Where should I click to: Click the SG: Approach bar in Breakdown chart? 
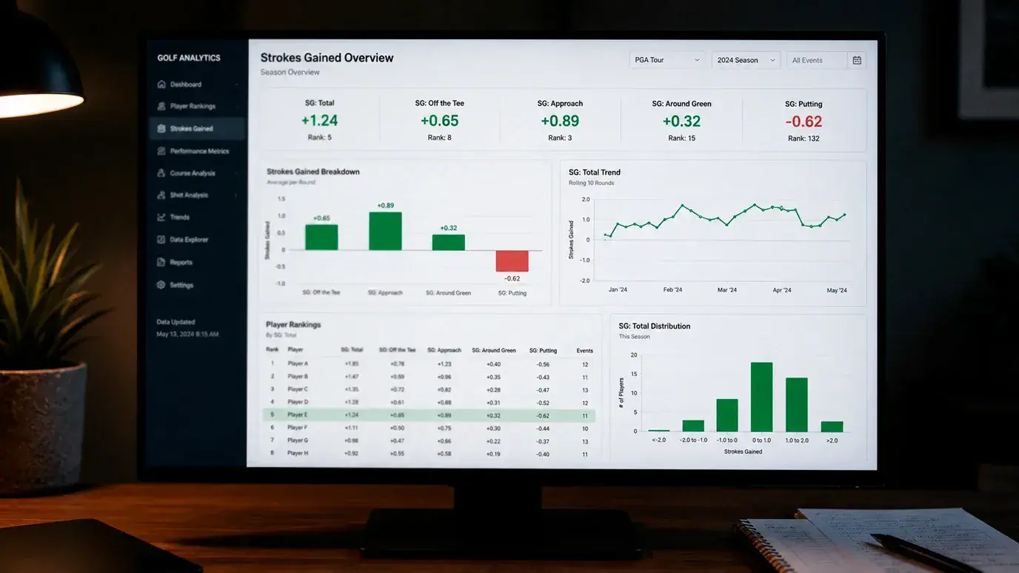(x=385, y=231)
